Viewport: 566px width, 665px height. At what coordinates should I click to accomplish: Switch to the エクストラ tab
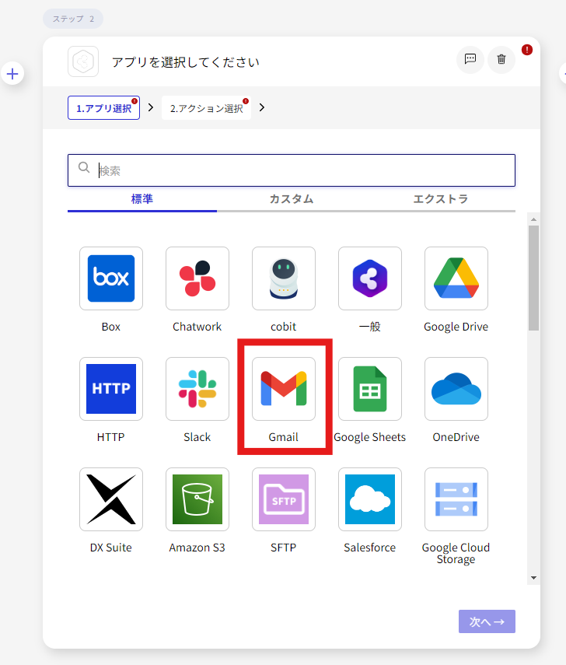coord(441,199)
